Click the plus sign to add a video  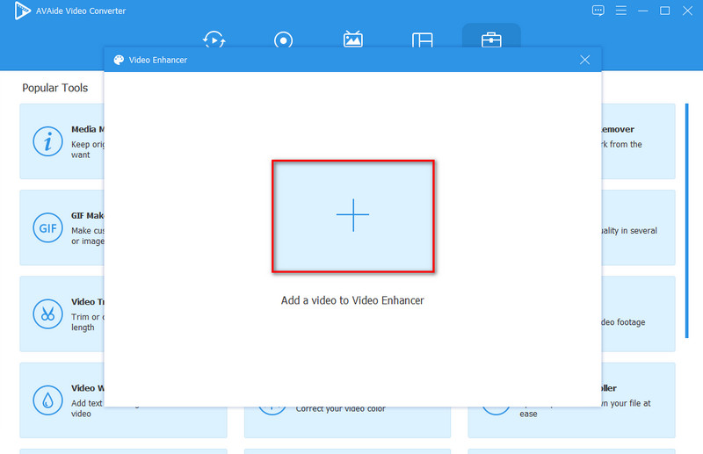[352, 215]
